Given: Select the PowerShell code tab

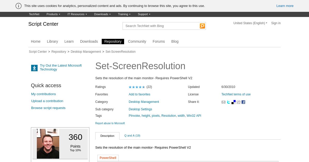Looking at the screenshot, I should click(108, 158).
